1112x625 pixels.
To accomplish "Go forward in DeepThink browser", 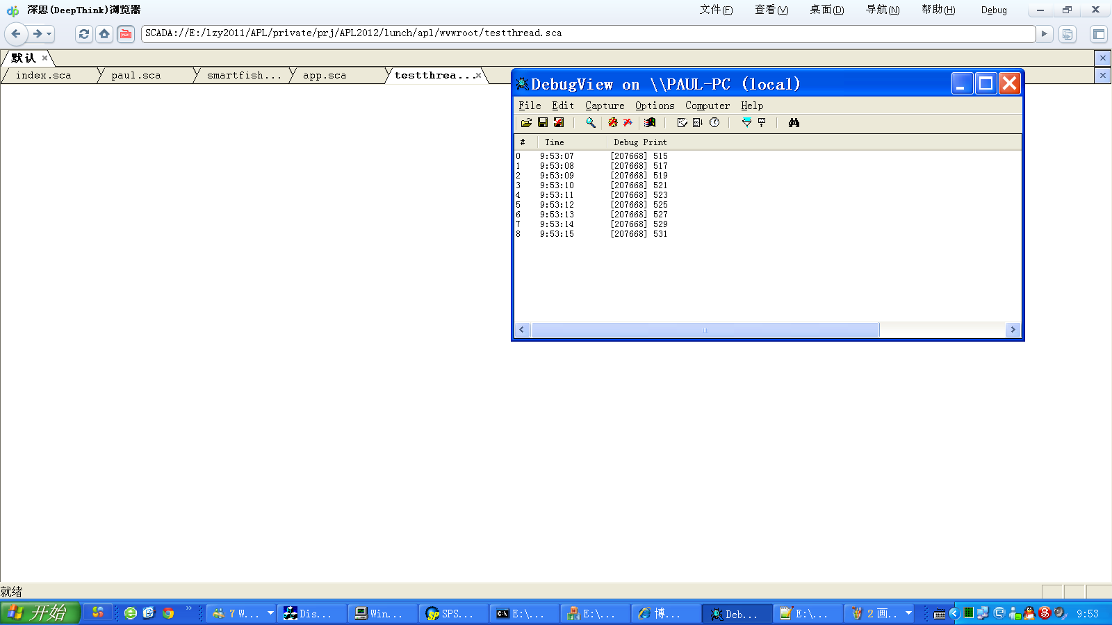I will pos(37,33).
